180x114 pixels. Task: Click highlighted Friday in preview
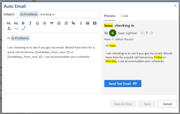point(158,57)
